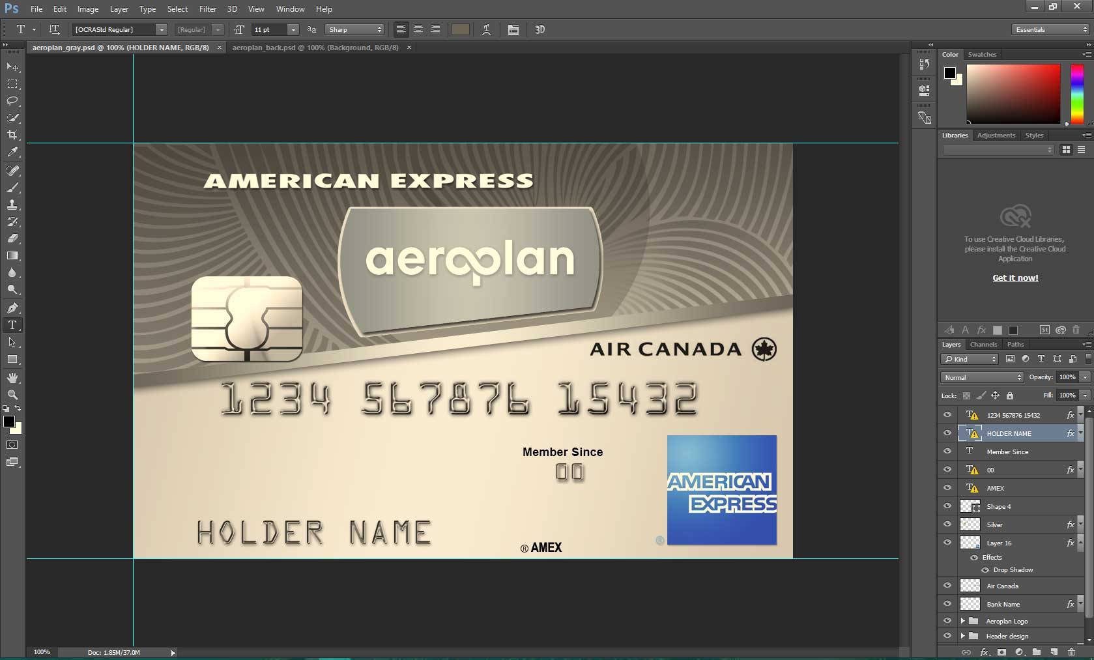Expand the Aeroplan Logo group
The image size is (1094, 660).
click(963, 621)
